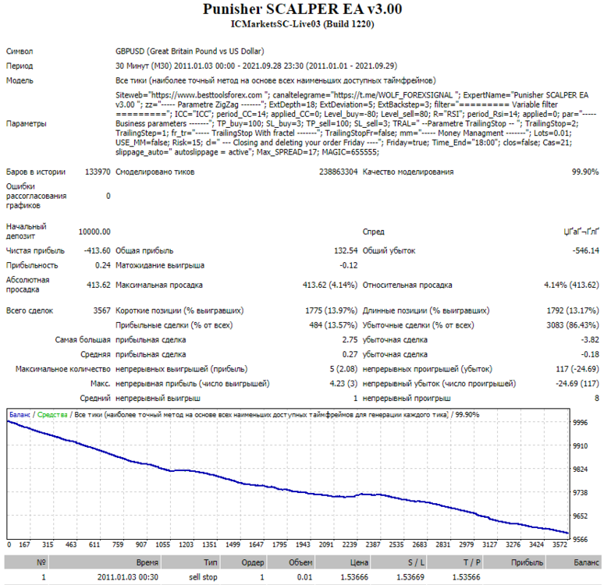This screenshot has height=585, width=611.
Task: Click the gross profit value 132.54
Action: [x=346, y=251]
